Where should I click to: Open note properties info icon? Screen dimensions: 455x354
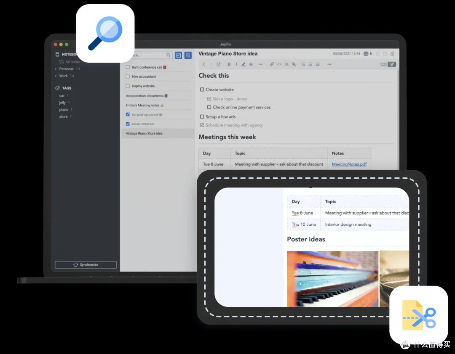392,53
